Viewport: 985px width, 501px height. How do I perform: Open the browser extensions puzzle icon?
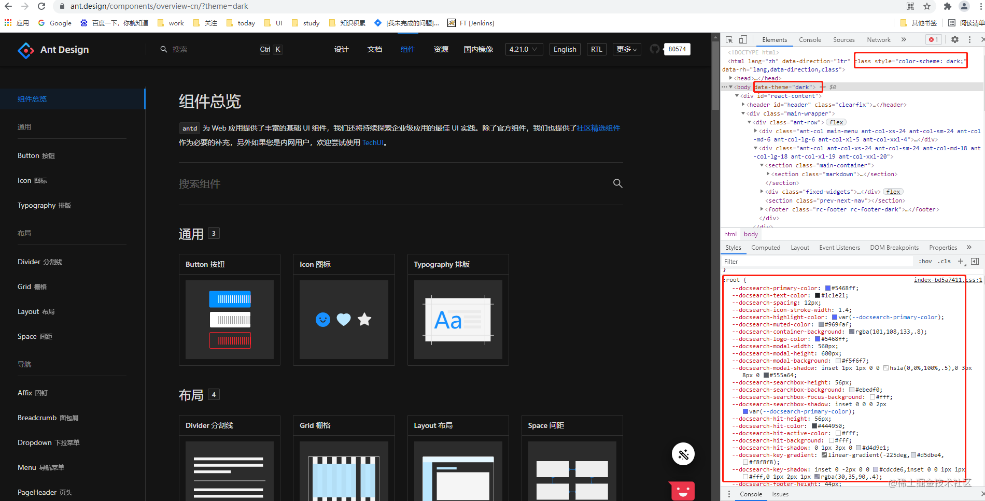pos(947,6)
